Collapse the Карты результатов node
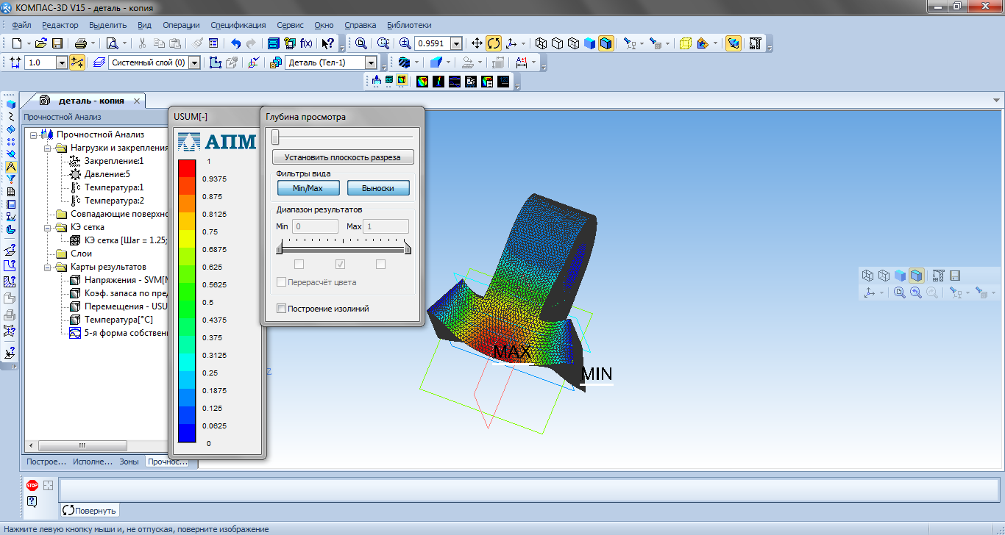The image size is (1005, 535). click(x=47, y=267)
